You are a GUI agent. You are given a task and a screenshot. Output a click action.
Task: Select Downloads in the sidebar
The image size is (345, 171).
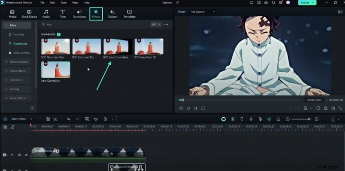(18, 44)
